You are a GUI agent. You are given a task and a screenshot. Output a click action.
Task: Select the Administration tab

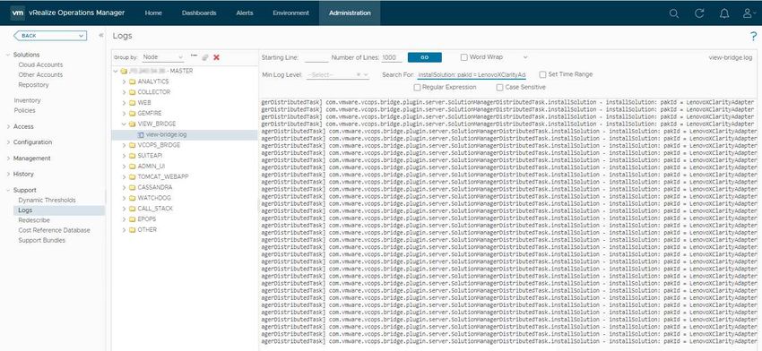click(x=350, y=13)
